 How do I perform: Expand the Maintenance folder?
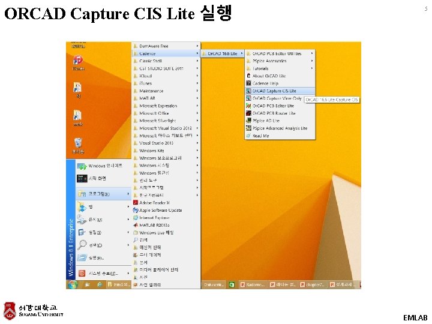coord(166,91)
